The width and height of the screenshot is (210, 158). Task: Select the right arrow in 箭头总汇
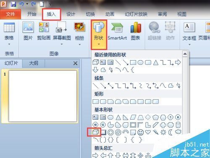coord(95,155)
